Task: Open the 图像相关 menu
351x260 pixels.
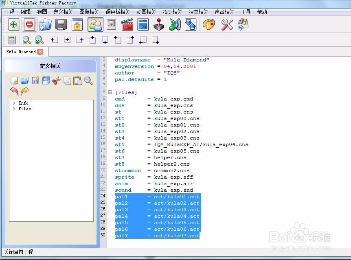Action: point(89,12)
